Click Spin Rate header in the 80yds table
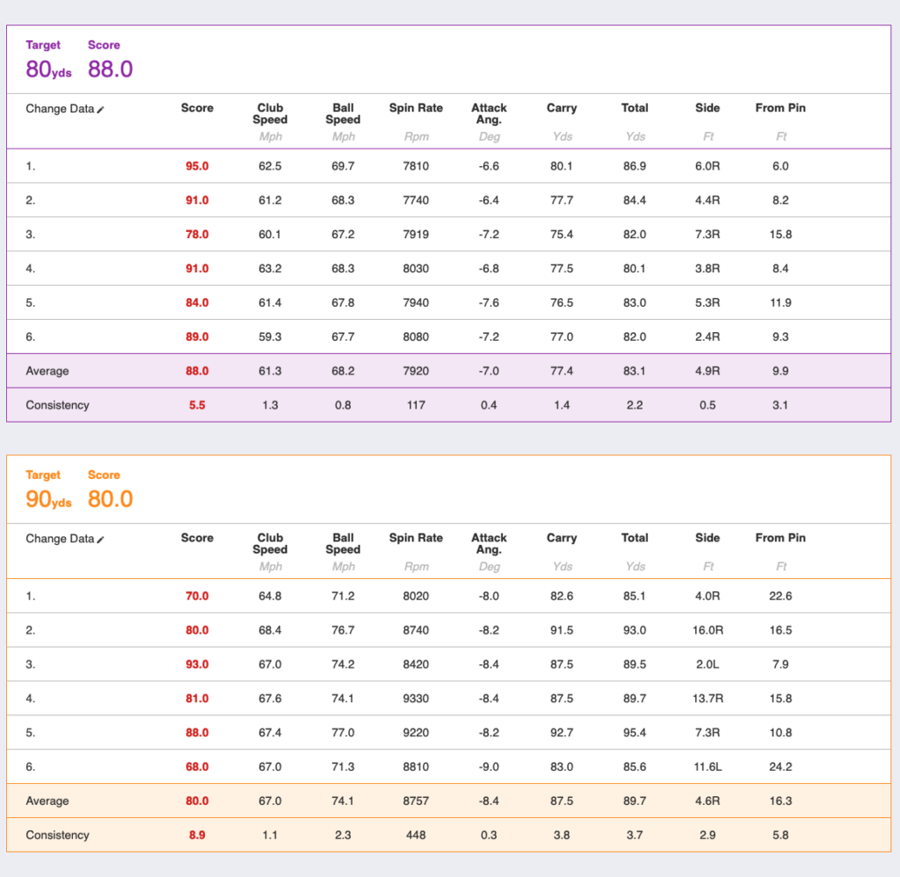This screenshot has height=877, width=900. pyautogui.click(x=416, y=108)
